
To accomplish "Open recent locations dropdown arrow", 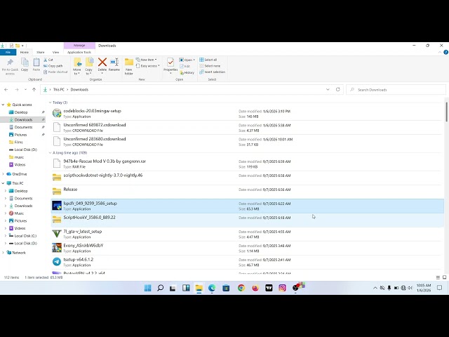I will [25, 90].
